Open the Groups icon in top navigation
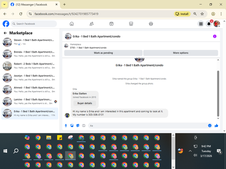Image resolution: width=226 pixels, height=169 pixels. click(x=151, y=24)
